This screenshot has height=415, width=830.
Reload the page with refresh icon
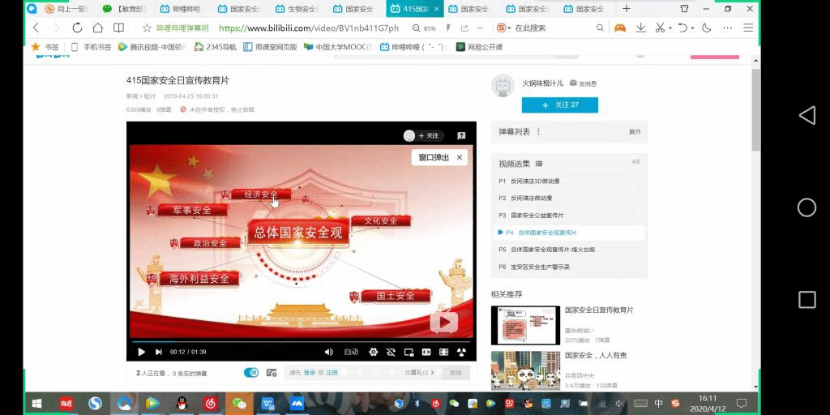click(77, 28)
